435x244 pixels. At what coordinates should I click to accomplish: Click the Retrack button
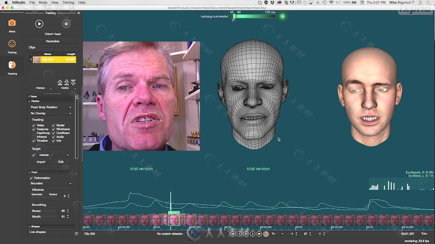(40, 88)
